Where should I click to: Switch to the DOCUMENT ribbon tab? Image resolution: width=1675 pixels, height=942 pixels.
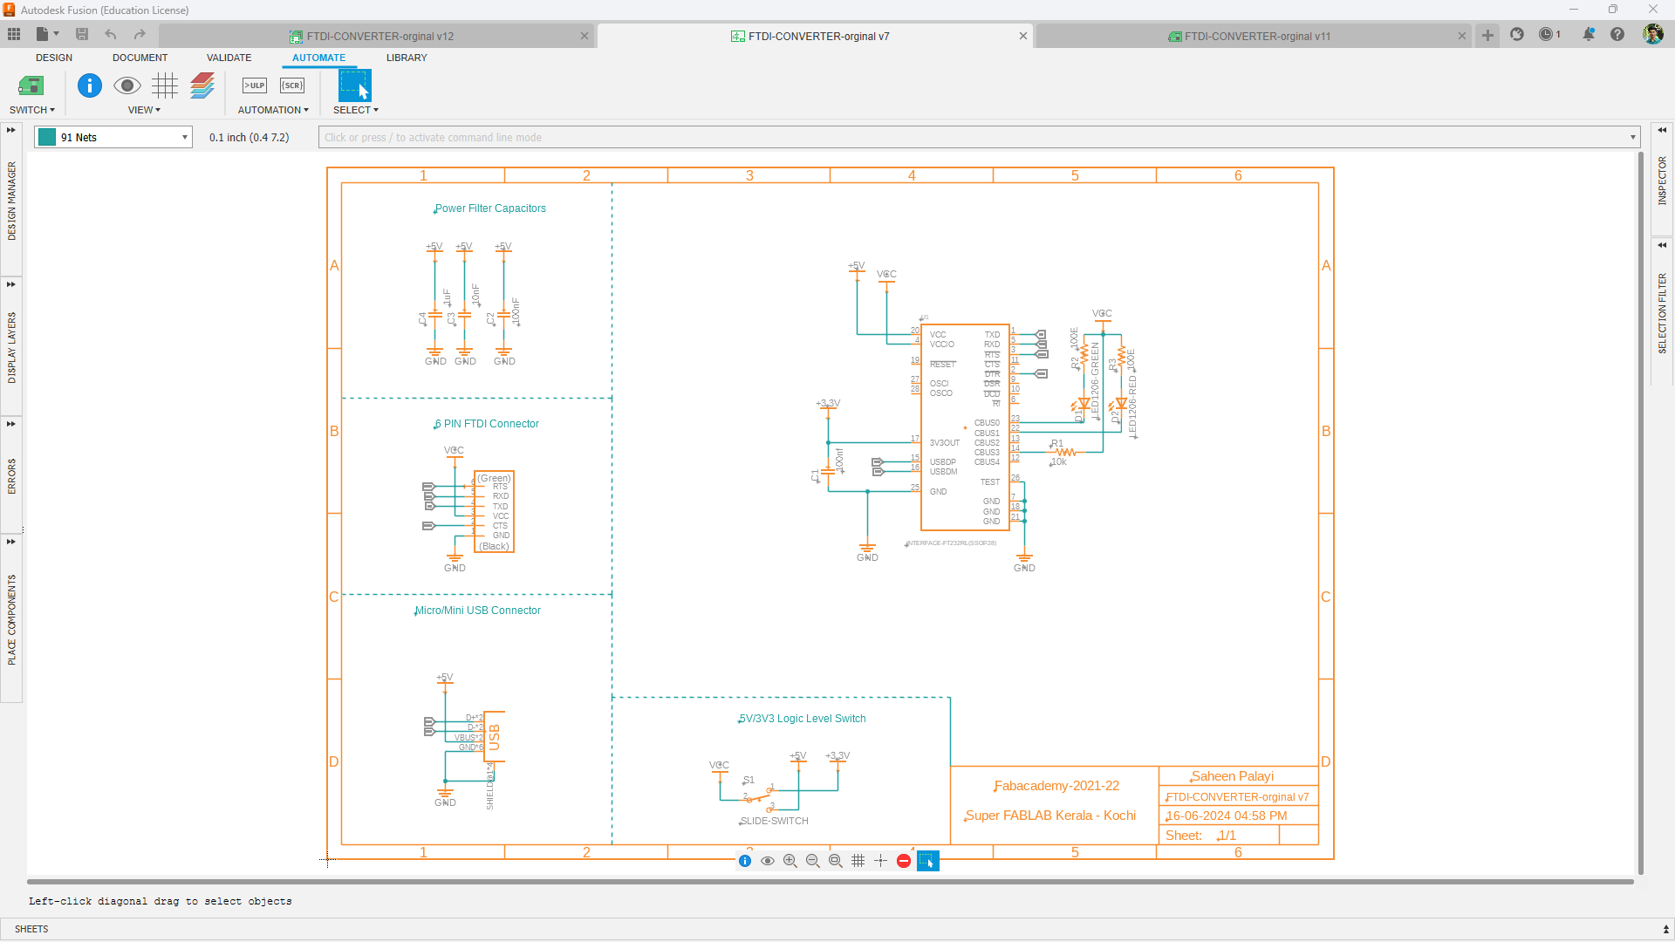140,58
